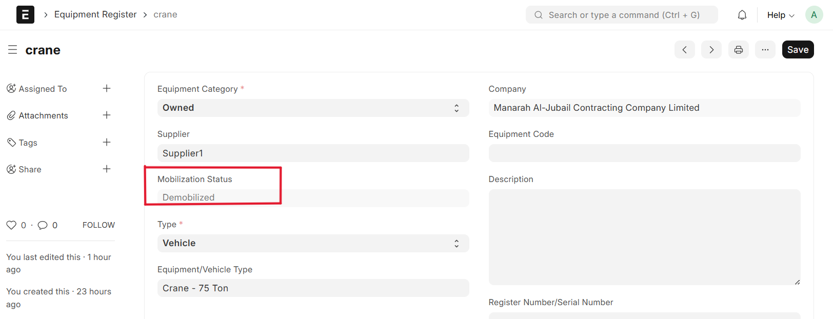This screenshot has height=319, width=833.
Task: Open the Equipment Category dropdown
Action: (x=313, y=108)
